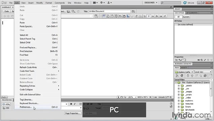The width and height of the screenshot is (214, 121).
Task: Open the Site icon menu in menu bar
Action: coord(110,3)
